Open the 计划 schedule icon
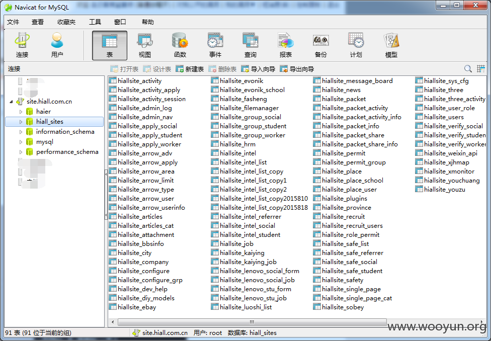The height and width of the screenshot is (341, 491). 356,45
